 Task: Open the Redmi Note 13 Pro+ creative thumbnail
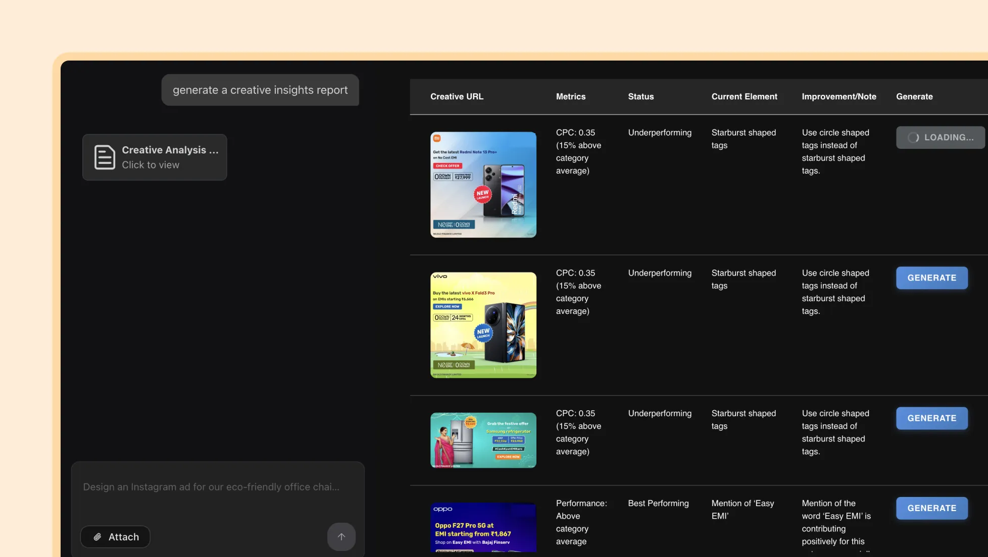pos(483,185)
